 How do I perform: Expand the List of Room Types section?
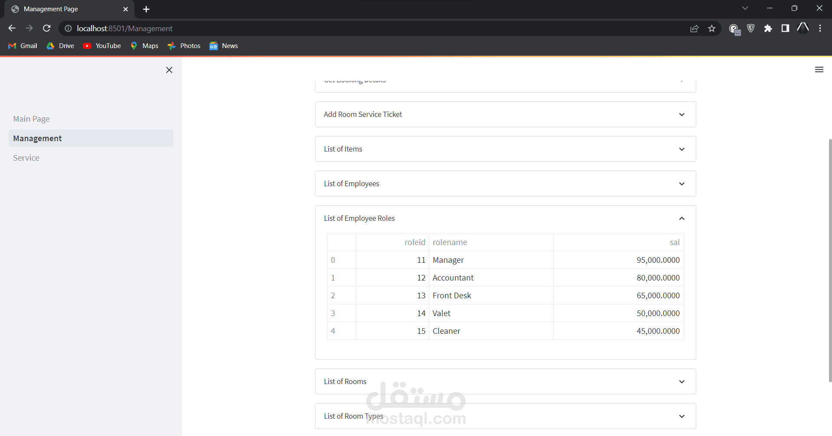[x=505, y=416]
